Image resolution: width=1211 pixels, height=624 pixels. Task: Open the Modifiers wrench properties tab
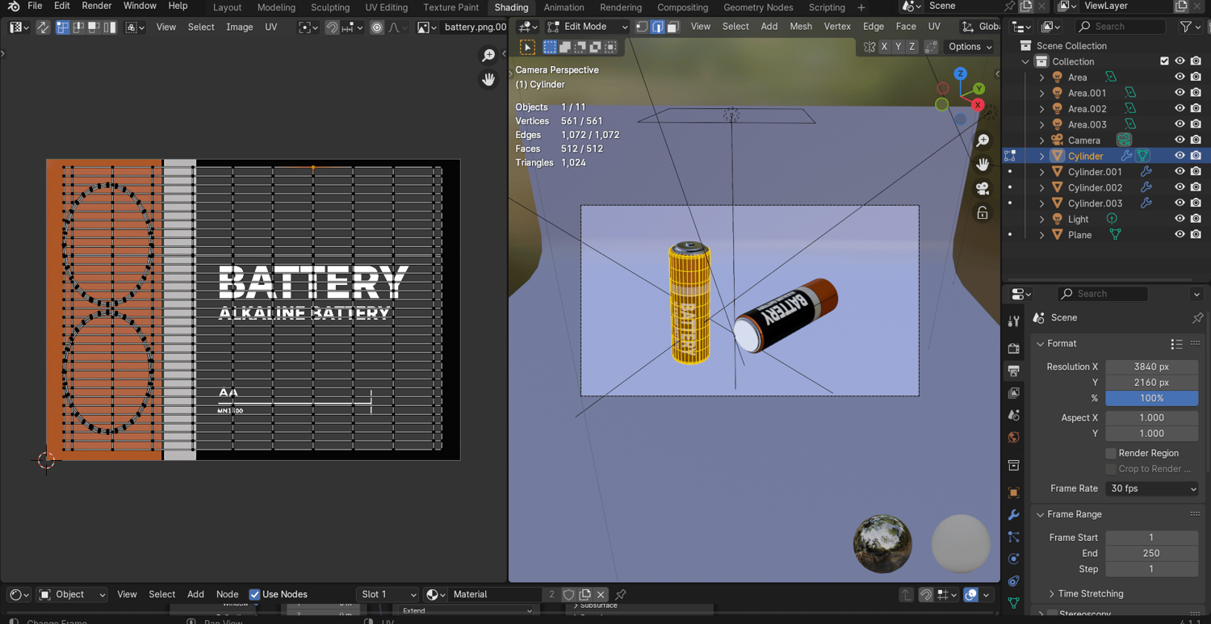pyautogui.click(x=1014, y=515)
